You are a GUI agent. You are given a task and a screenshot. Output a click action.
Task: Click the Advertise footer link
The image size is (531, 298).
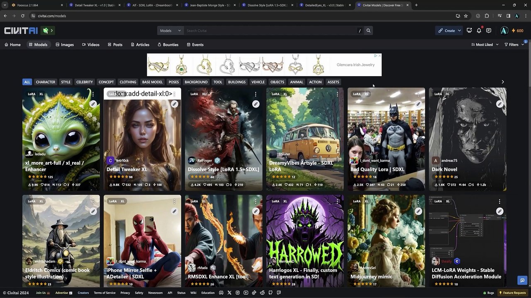pyautogui.click(x=63, y=293)
